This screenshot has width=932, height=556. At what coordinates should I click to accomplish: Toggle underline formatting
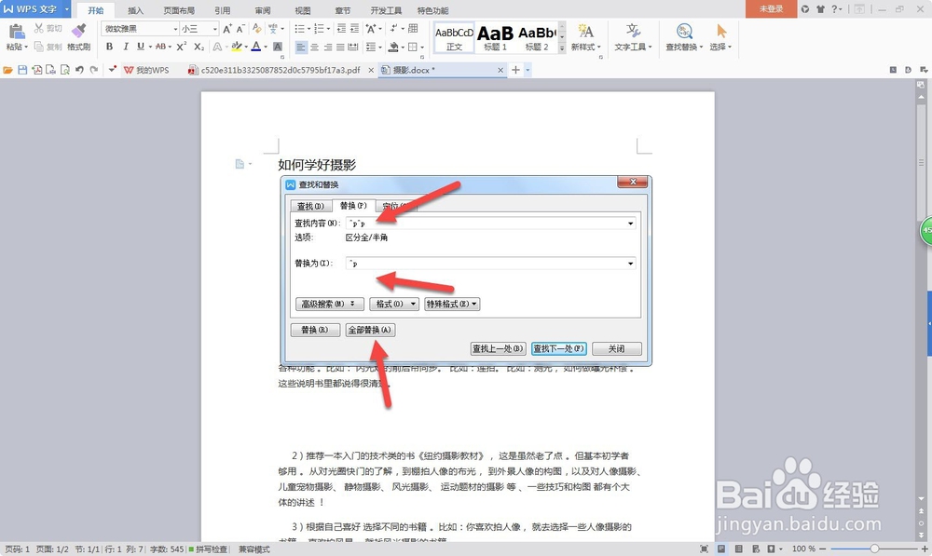(x=139, y=46)
